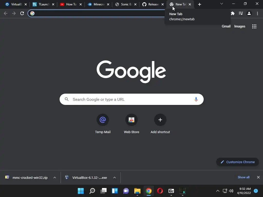Go back to the previous page
The width and height of the screenshot is (263, 197).
pyautogui.click(x=6, y=13)
